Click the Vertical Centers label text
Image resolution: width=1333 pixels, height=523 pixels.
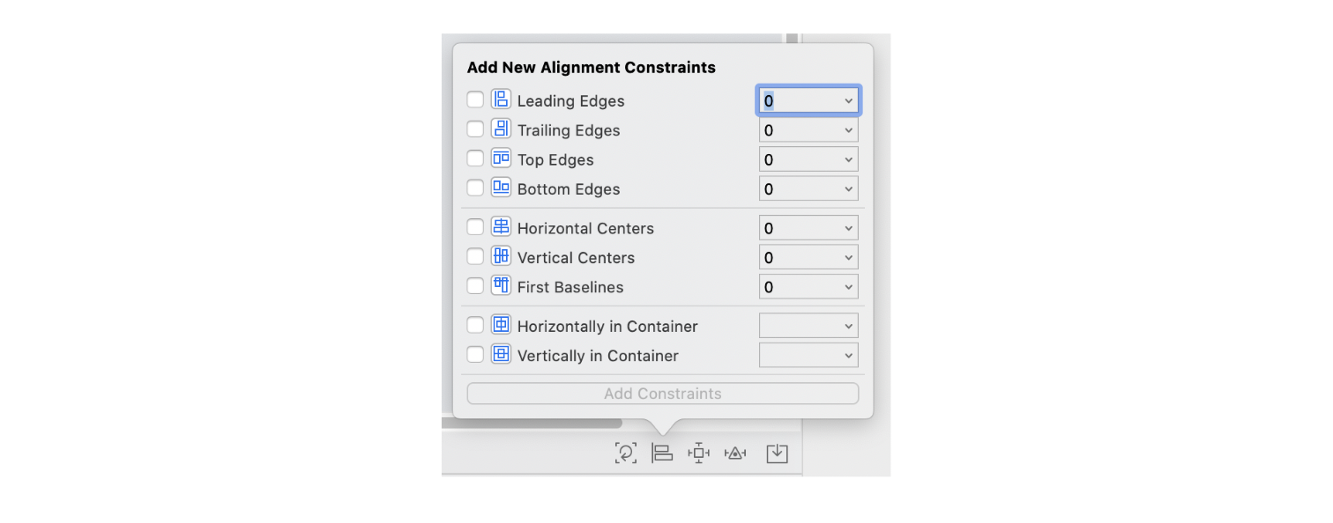(576, 258)
